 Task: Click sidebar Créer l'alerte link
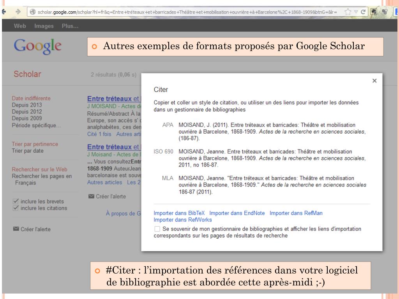pyautogui.click(x=35, y=229)
